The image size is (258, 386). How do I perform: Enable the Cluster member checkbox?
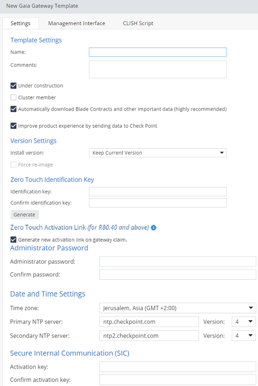coord(13,97)
